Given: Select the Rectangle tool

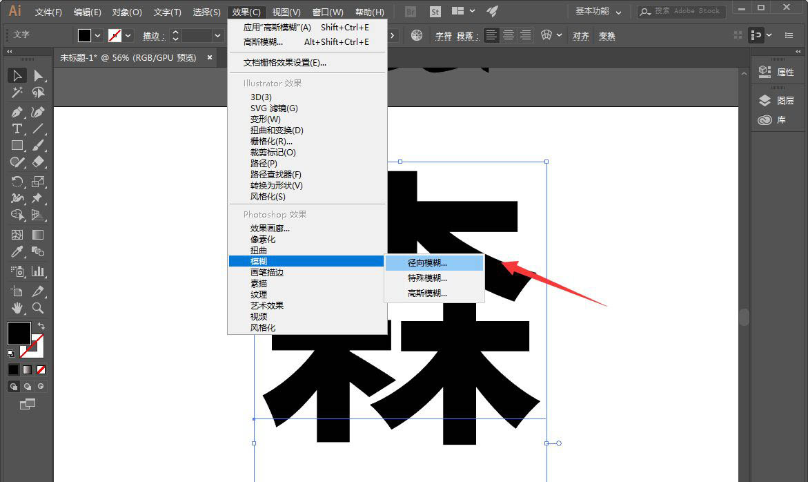Looking at the screenshot, I should [x=17, y=146].
